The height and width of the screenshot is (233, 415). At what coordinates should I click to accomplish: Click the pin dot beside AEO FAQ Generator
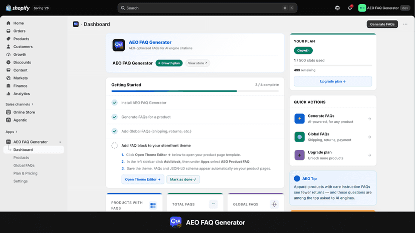[x=60, y=142]
